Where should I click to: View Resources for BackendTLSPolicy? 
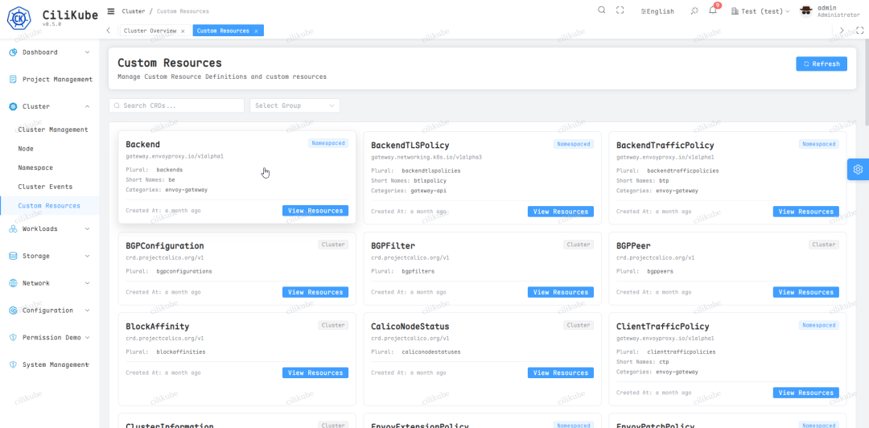(x=560, y=212)
